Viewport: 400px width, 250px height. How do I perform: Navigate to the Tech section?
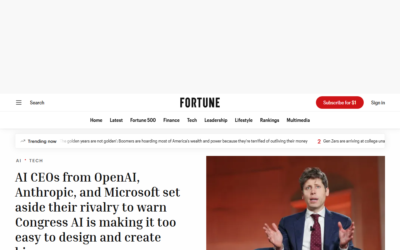click(x=192, y=120)
